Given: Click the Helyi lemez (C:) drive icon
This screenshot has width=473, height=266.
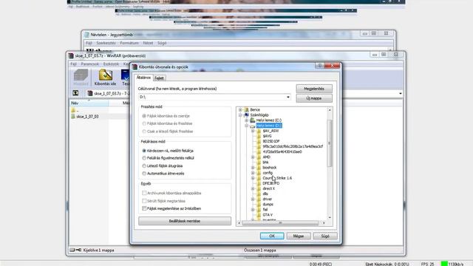Looking at the screenshot, I should point(253,120).
